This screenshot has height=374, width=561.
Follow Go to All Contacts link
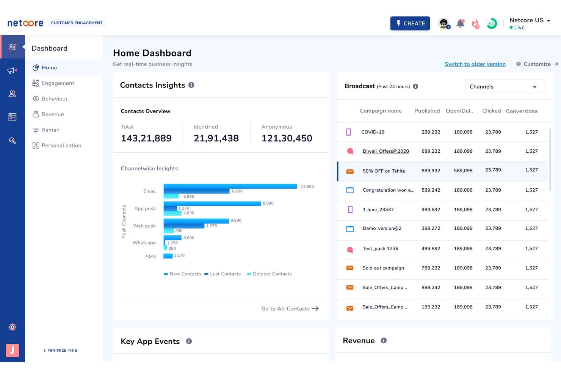tap(290, 309)
